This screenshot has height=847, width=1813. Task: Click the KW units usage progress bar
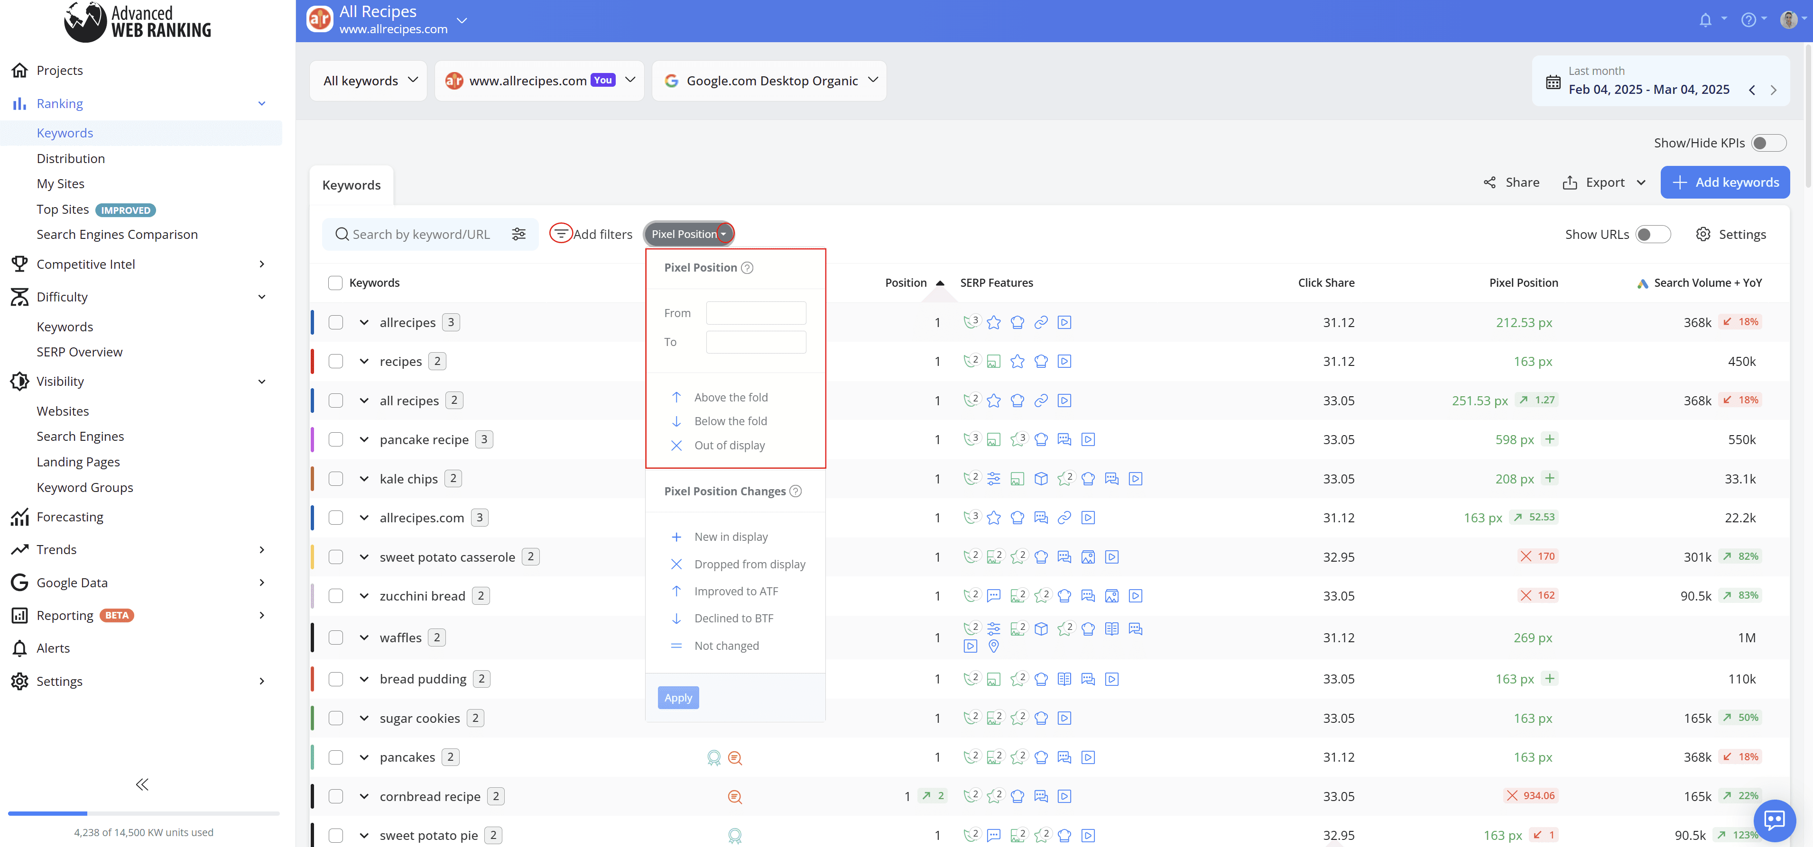click(144, 813)
